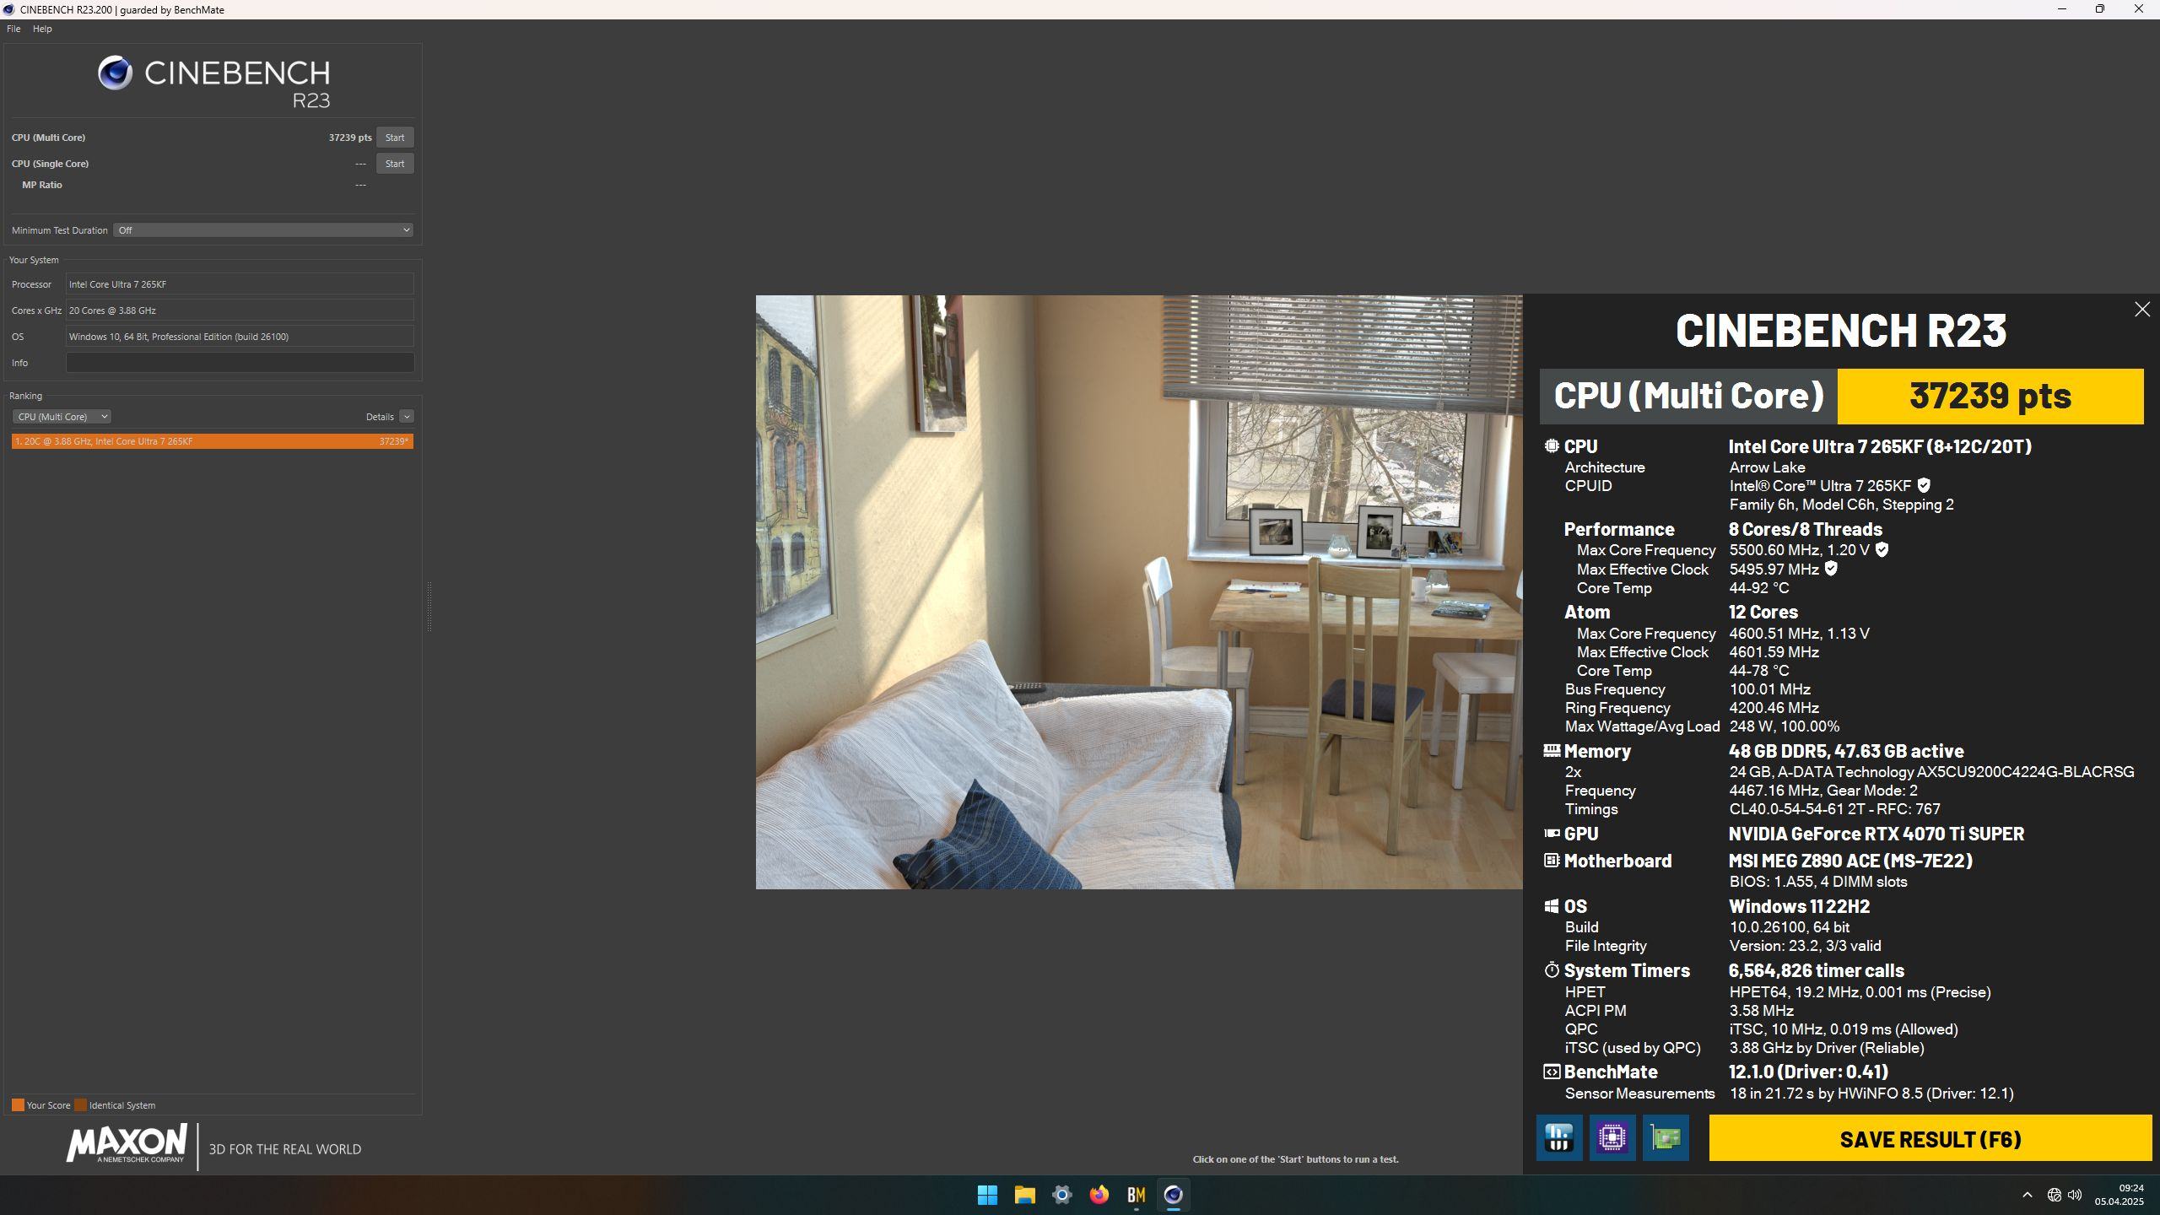Click the BenchMate taskbar icon
The width and height of the screenshot is (2160, 1215).
(x=1136, y=1195)
